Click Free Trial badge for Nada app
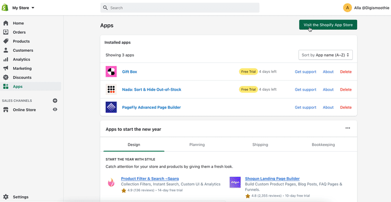 click(249, 90)
